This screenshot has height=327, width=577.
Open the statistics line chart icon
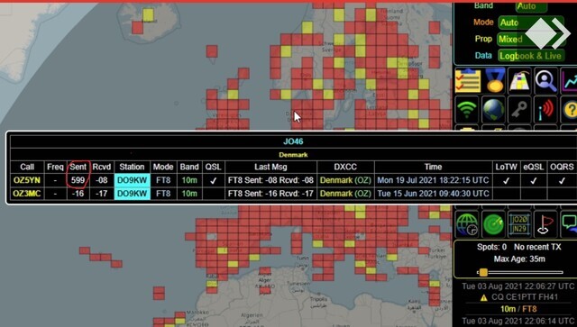tap(569, 80)
